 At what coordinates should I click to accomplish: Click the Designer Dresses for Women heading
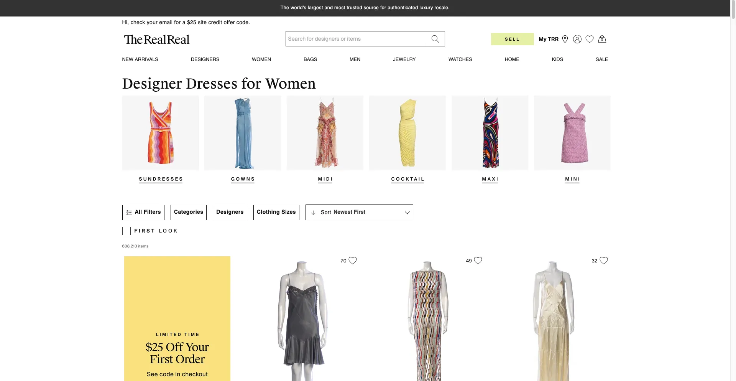tap(219, 84)
